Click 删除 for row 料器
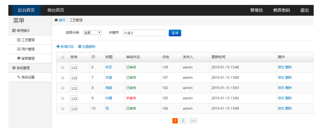This screenshot has height=128, width=335. (x=288, y=98)
